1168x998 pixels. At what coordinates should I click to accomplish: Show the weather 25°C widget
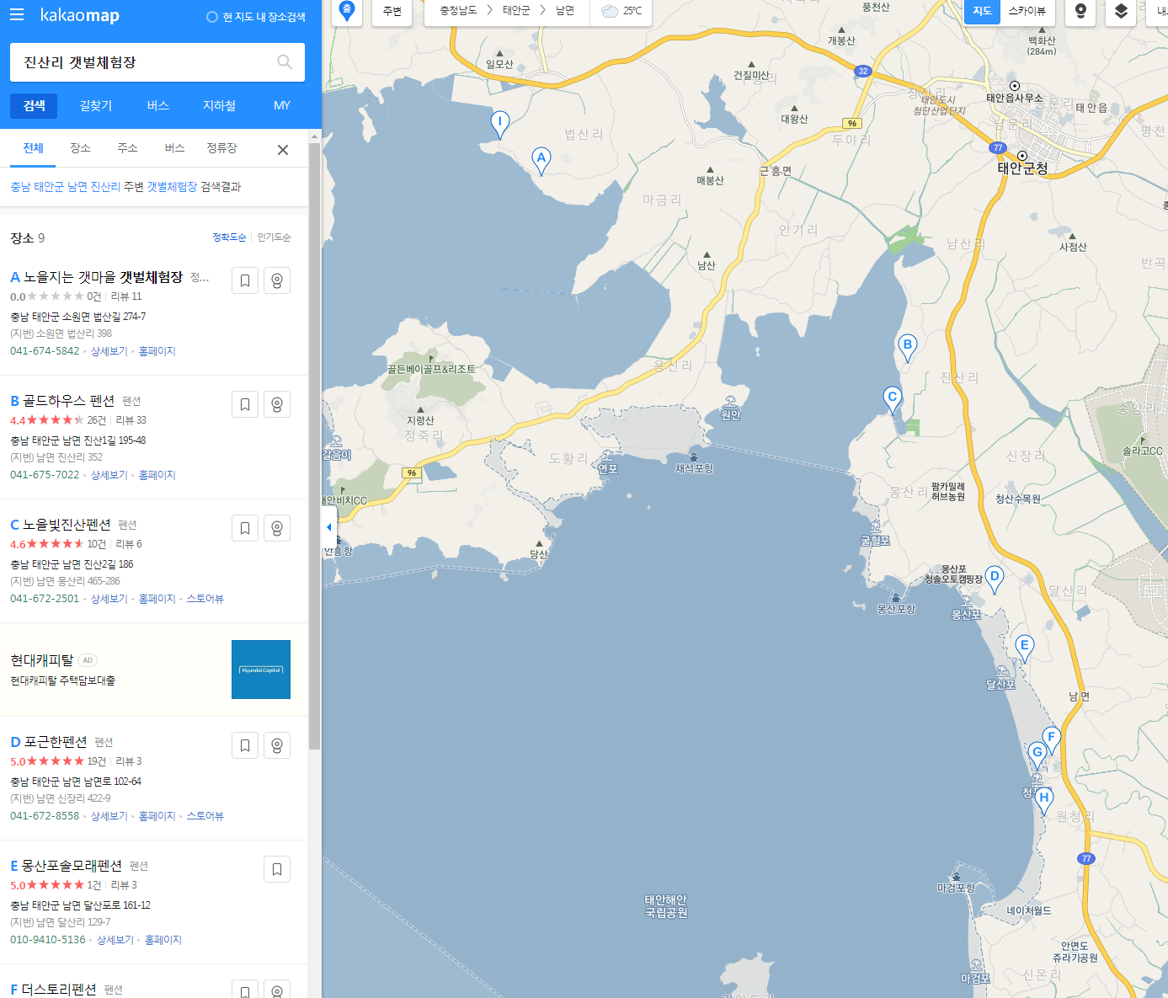pos(622,11)
